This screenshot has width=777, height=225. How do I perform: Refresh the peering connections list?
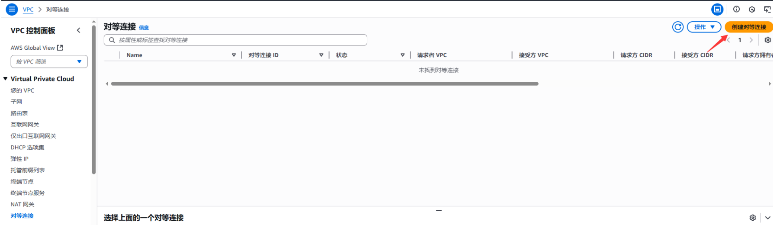[x=678, y=27]
